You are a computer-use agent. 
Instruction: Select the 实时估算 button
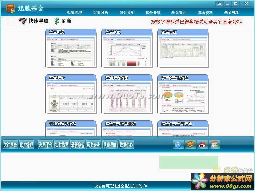tap(62, 145)
